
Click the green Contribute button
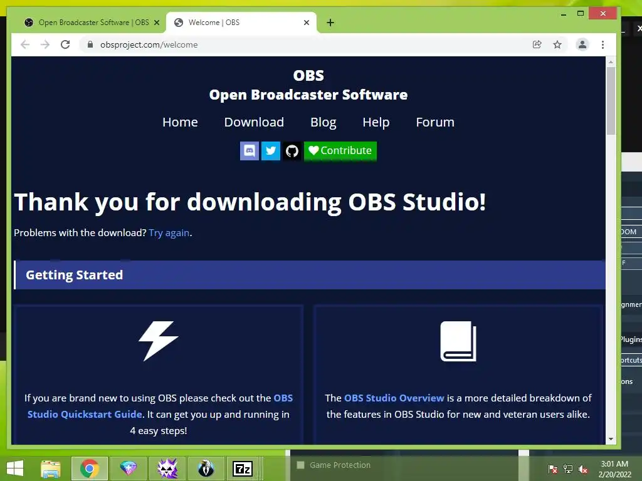tap(340, 151)
